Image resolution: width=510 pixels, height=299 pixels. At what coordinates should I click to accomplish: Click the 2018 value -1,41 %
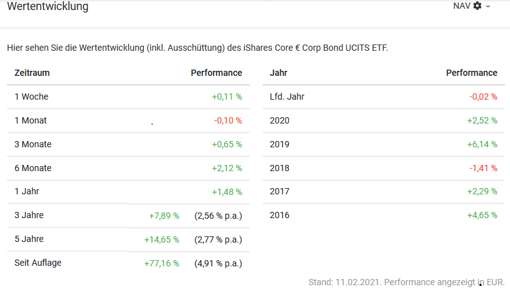tap(483, 168)
